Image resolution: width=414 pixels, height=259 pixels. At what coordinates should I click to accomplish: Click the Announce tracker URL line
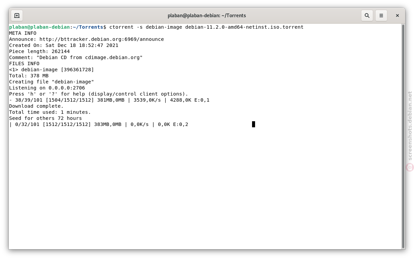[x=86, y=39]
